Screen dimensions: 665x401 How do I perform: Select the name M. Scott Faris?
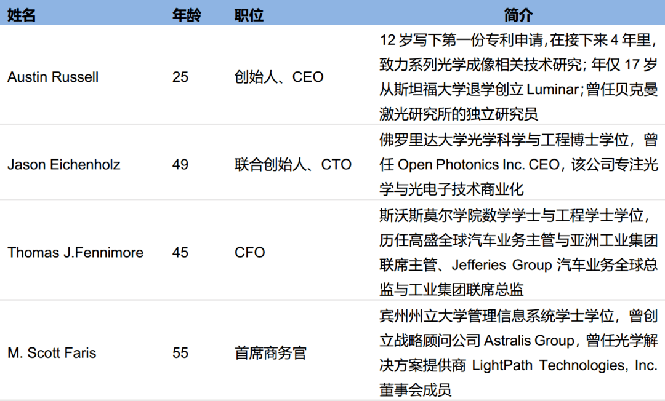pyautogui.click(x=52, y=353)
